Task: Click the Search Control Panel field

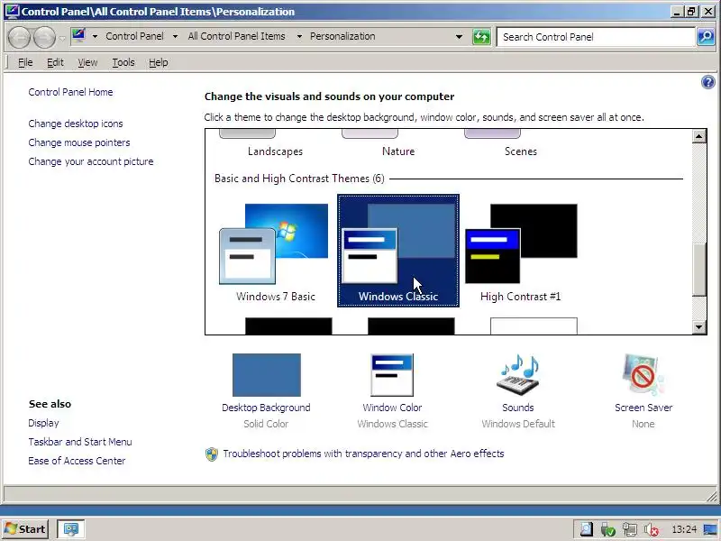Action: click(x=596, y=37)
